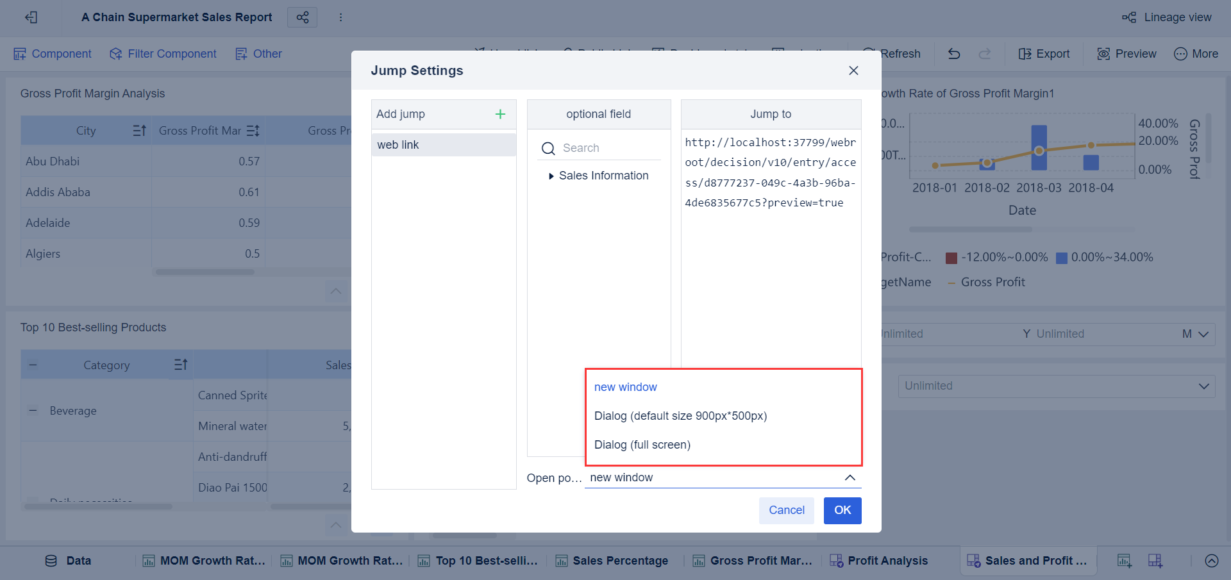Add a new jump with the plus icon
1231x580 pixels.
pos(500,114)
